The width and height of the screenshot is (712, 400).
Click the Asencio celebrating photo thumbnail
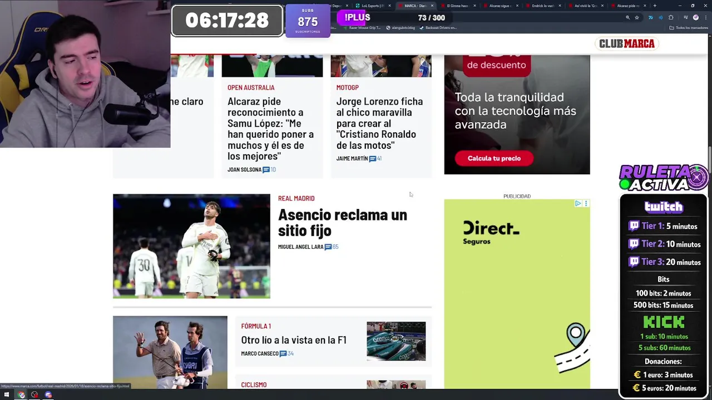(191, 246)
